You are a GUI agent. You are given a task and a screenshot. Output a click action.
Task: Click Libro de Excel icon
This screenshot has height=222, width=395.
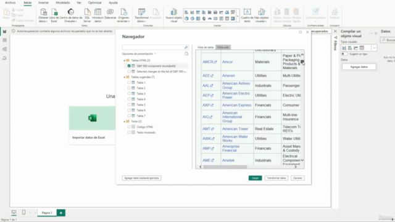tap(54, 15)
